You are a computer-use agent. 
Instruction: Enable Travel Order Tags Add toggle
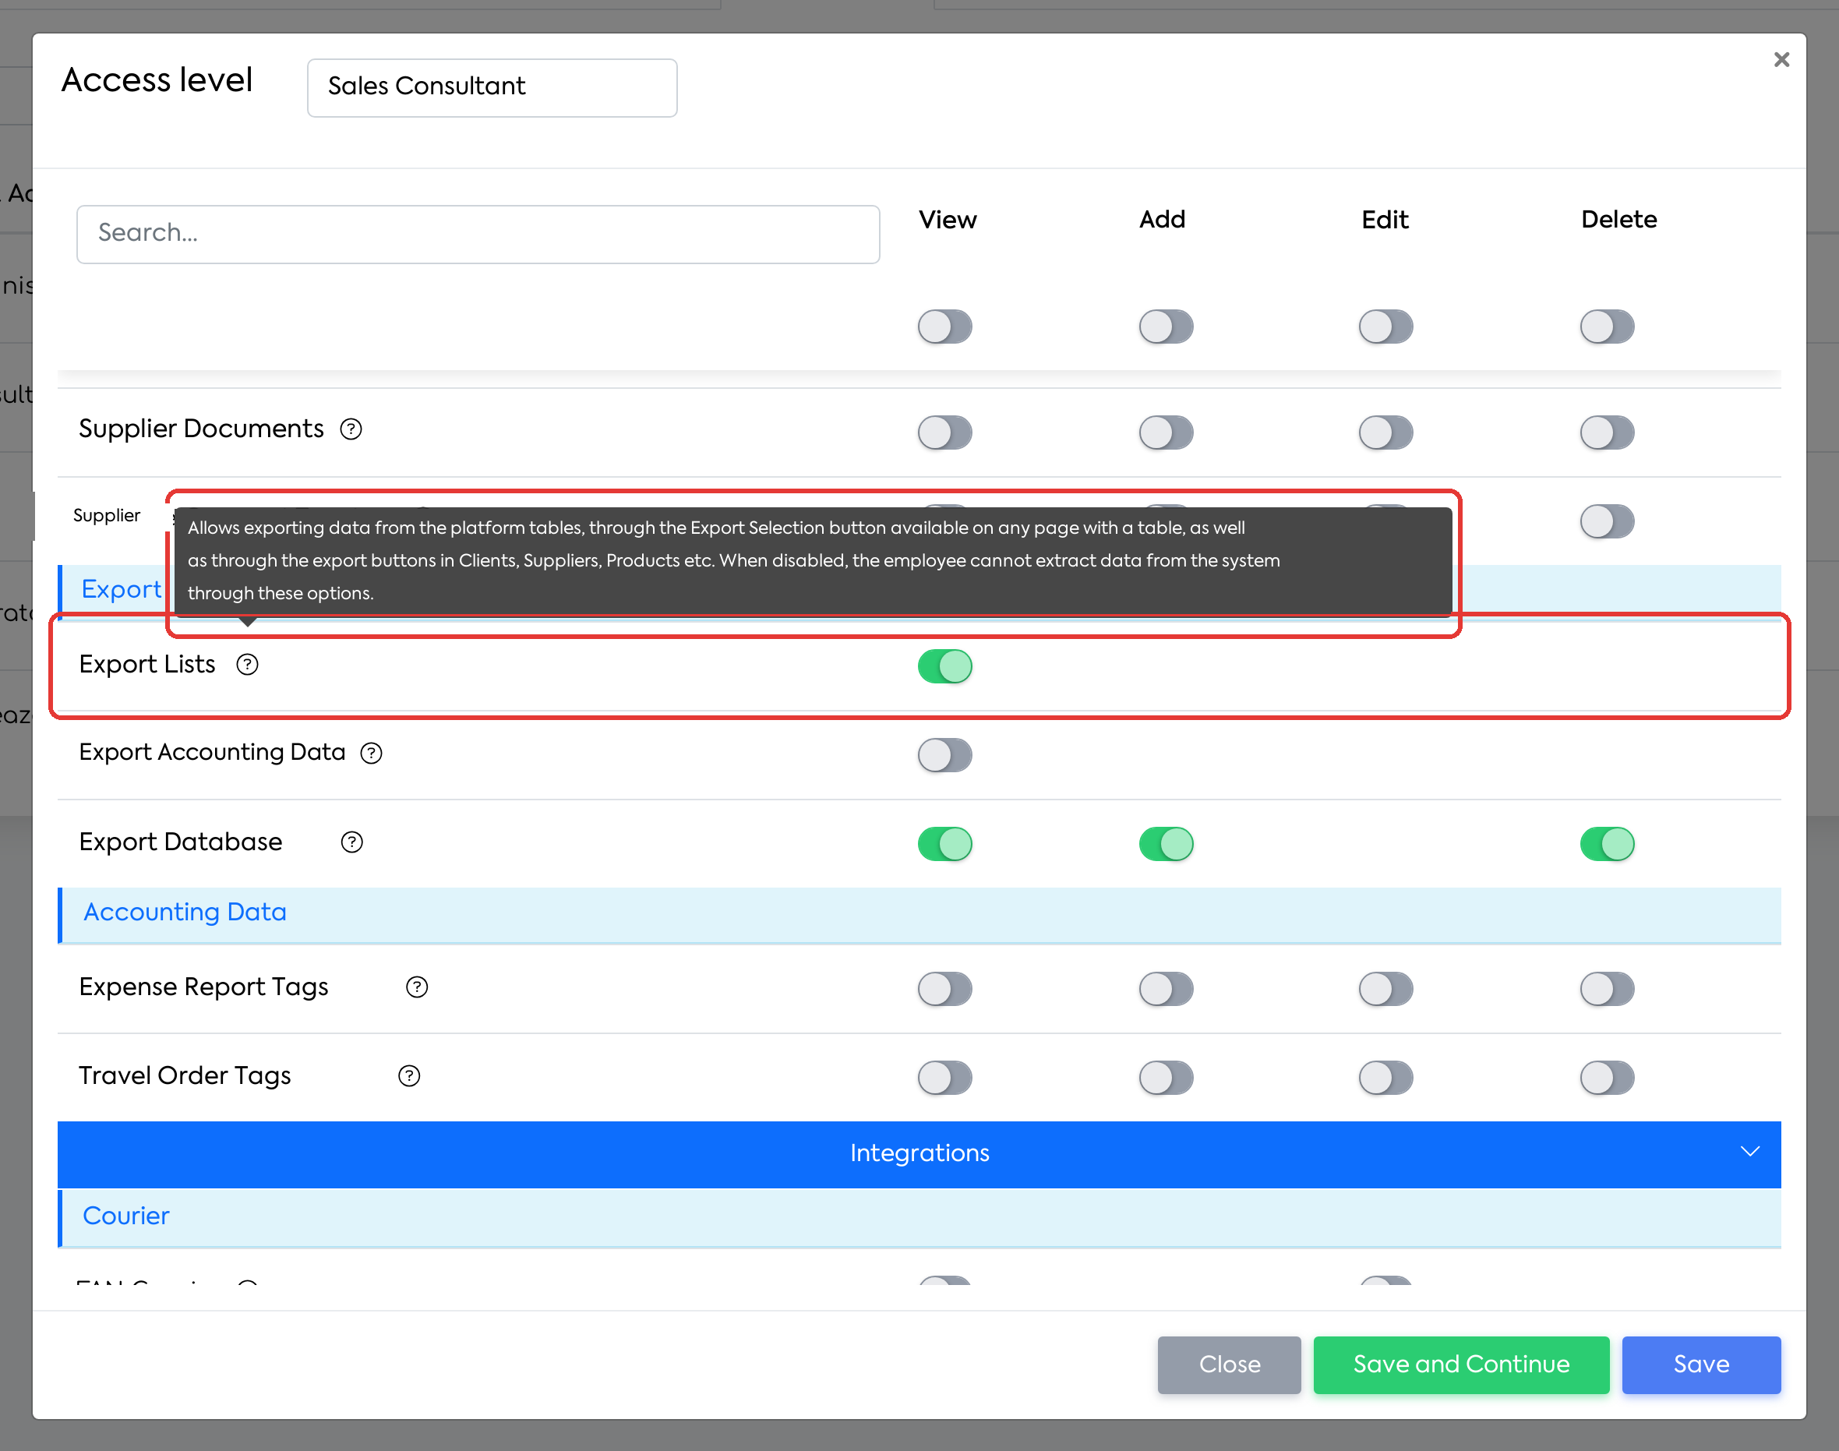pyautogui.click(x=1167, y=1078)
